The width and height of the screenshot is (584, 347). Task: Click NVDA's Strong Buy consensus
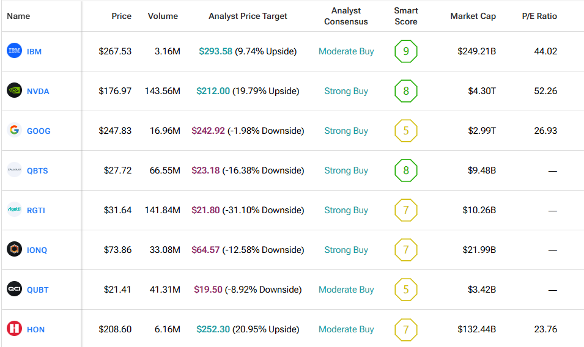[346, 91]
